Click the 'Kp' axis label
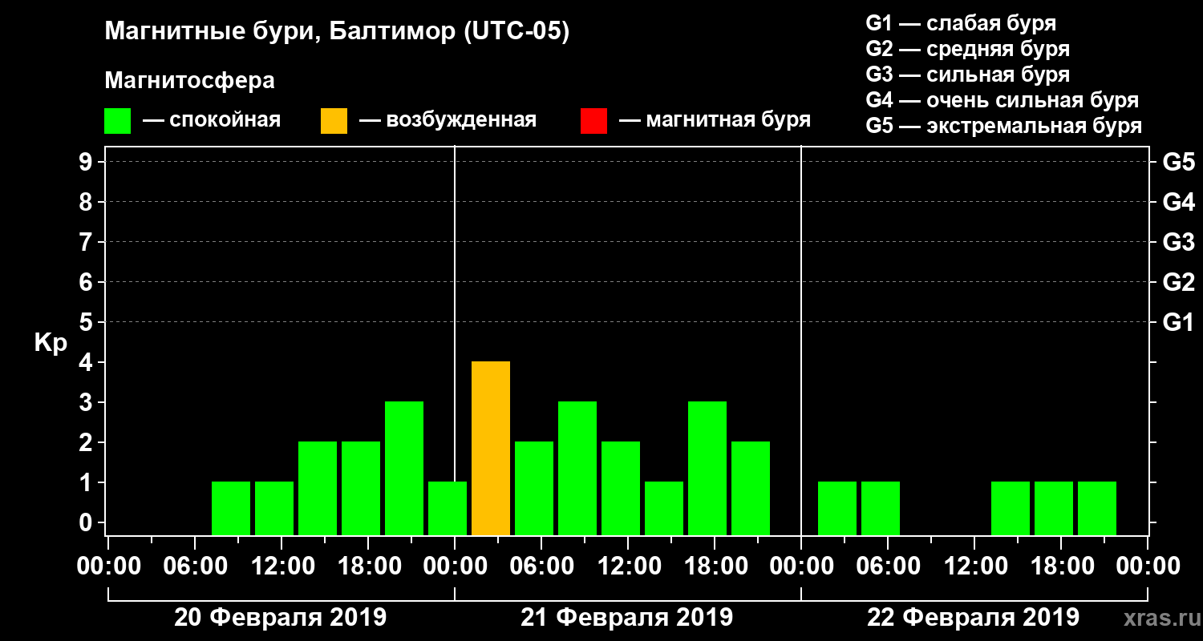This screenshot has width=1203, height=641. pos(51,343)
